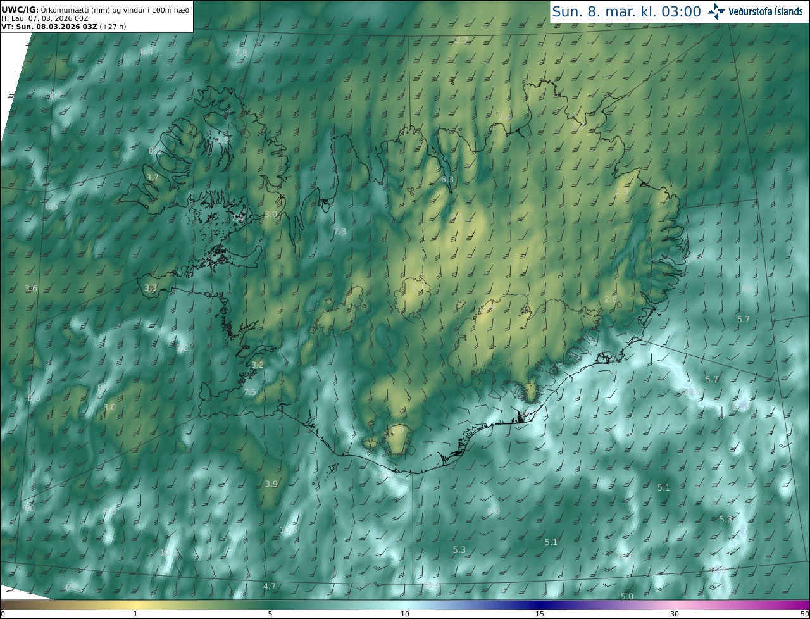Image resolution: width=810 pixels, height=619 pixels.
Task: Click the '3.9' value on the map
Action: coord(271,484)
